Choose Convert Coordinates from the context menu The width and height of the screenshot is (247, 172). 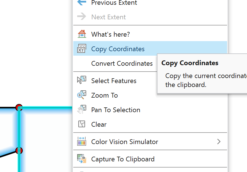(x=122, y=63)
